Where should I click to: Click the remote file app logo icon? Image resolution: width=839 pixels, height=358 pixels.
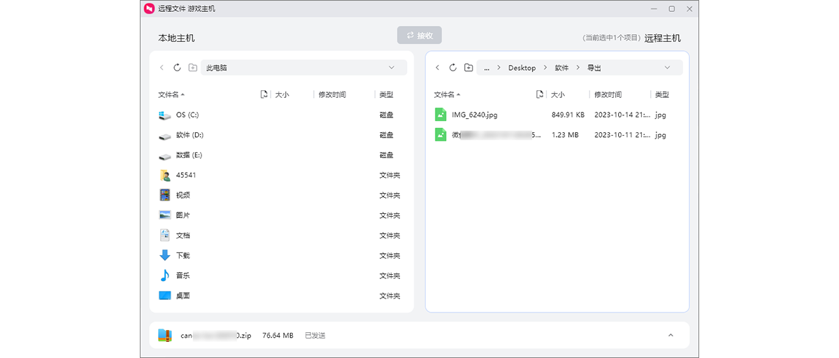point(149,8)
